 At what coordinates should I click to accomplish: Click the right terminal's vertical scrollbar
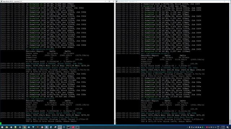pos(230,64)
